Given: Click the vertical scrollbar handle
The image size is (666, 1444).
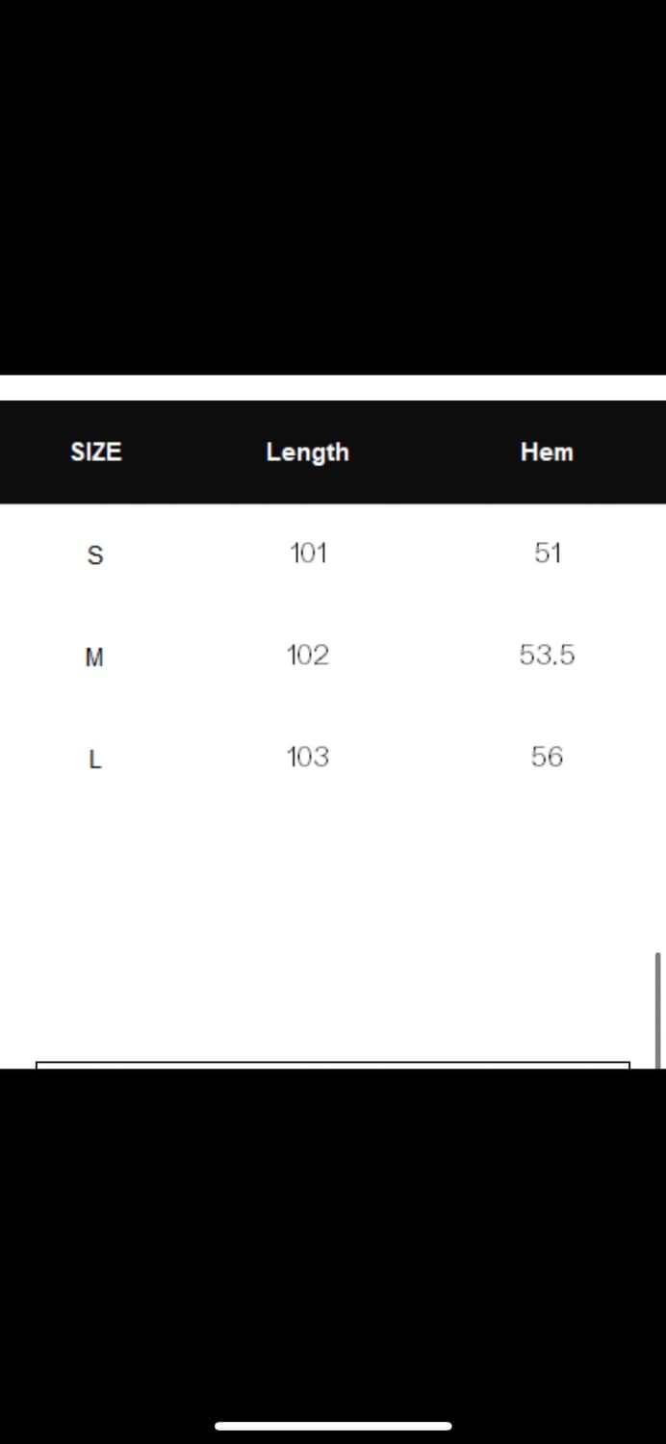Looking at the screenshot, I should pyautogui.click(x=657, y=1009).
